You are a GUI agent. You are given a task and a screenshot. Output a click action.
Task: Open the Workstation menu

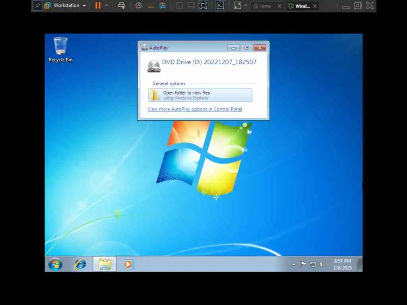66,6
